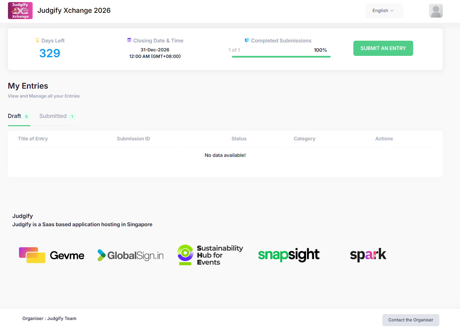Expand the English language dropdown
The width and height of the screenshot is (460, 330).
(x=384, y=11)
